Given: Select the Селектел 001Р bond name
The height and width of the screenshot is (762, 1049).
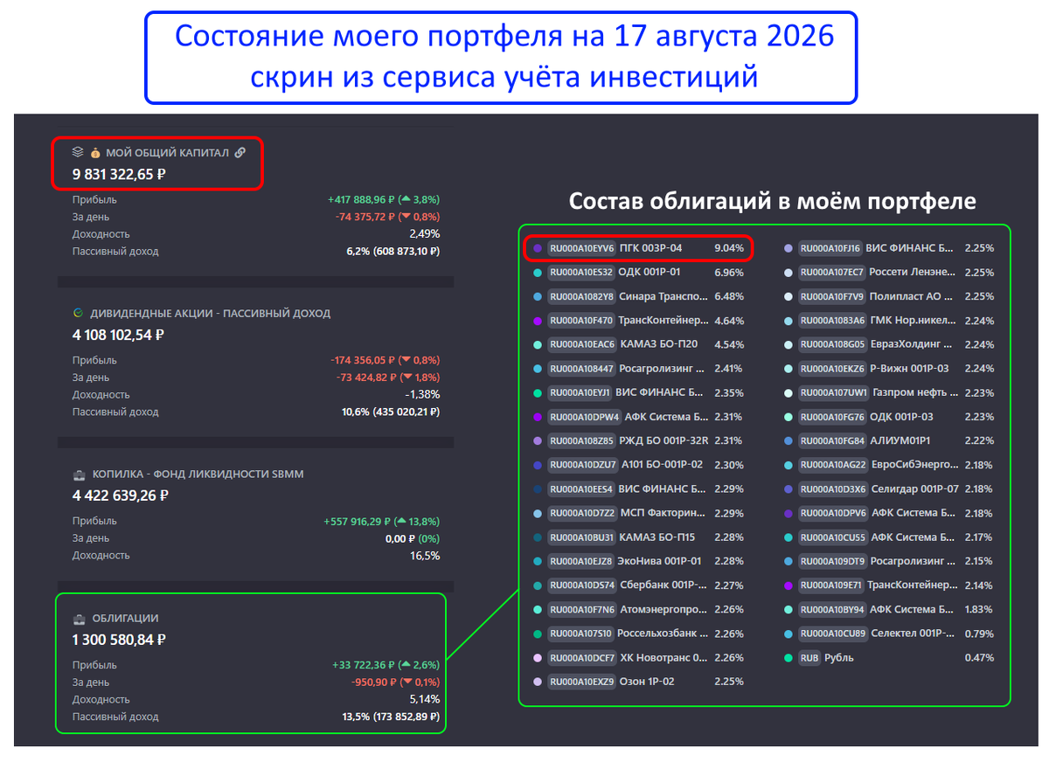Looking at the screenshot, I should [x=914, y=634].
